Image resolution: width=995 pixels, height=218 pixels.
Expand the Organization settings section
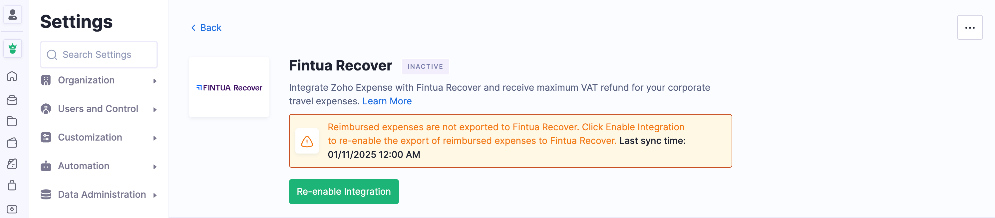(155, 81)
